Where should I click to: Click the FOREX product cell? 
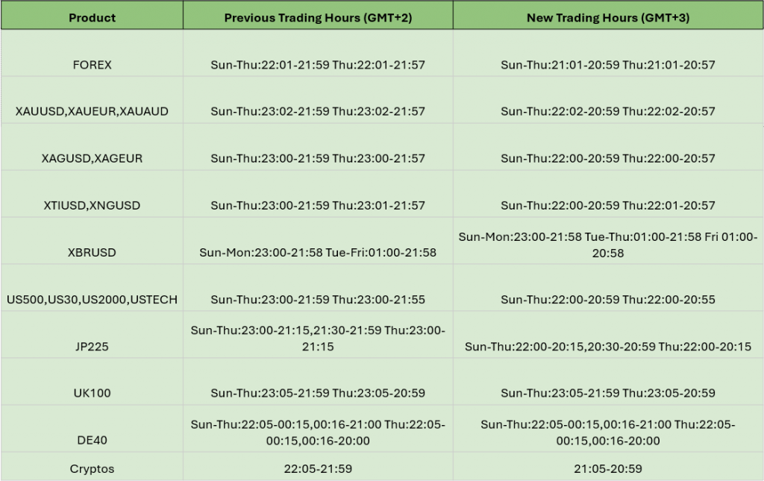pyautogui.click(x=92, y=53)
